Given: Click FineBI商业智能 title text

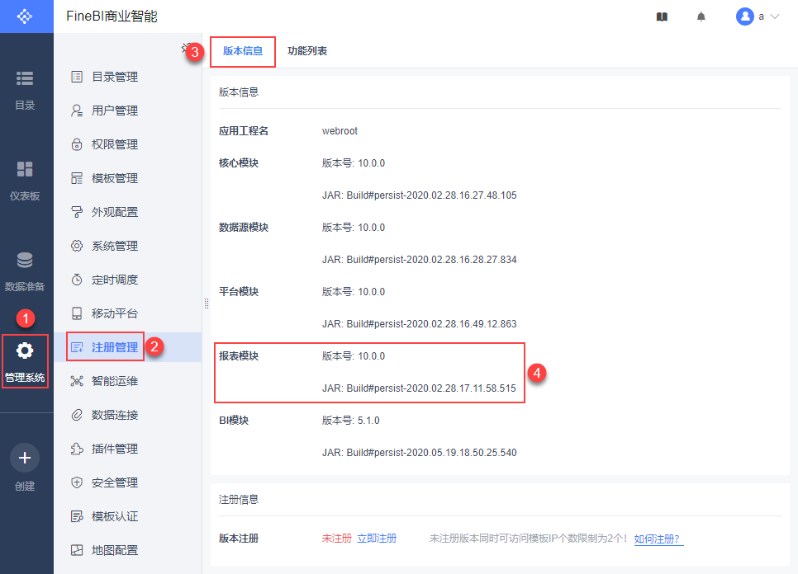Looking at the screenshot, I should (112, 16).
